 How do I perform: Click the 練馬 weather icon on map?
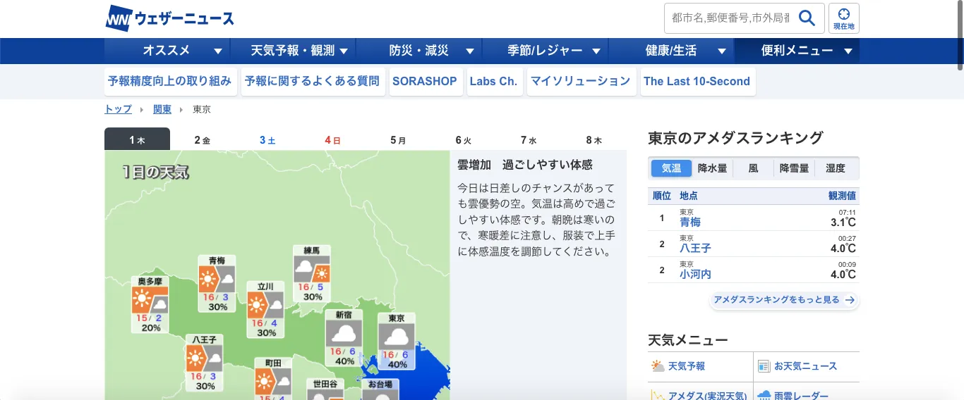click(x=312, y=270)
